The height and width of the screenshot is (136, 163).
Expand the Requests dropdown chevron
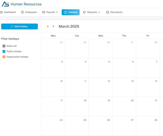click(99, 12)
